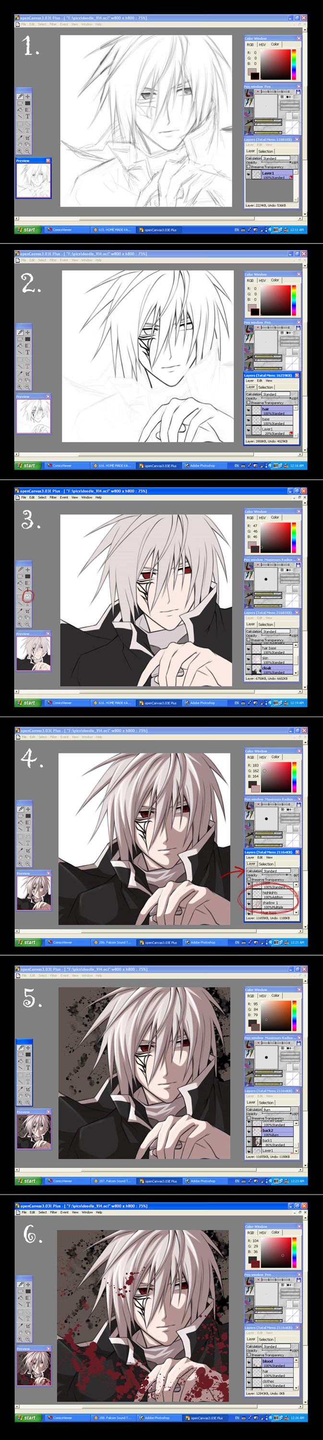Viewport: 323px width, 1440px height.
Task: Click layer list scroll-down arrow in step 3
Action: click(x=297, y=672)
